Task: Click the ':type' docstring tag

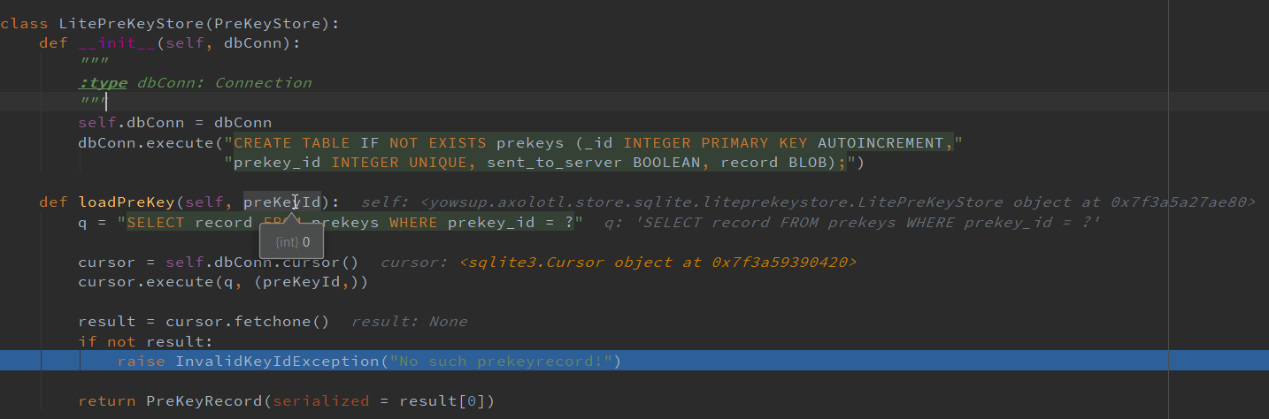Action: (x=103, y=83)
